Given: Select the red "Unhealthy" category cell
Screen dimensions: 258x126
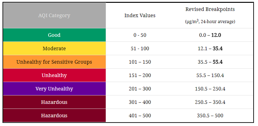Looking at the screenshot, I should click(54, 75).
